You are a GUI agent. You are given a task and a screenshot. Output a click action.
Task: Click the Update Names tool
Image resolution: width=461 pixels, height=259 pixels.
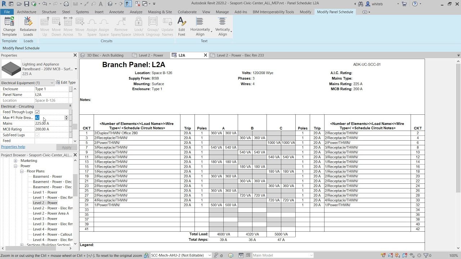point(167,27)
